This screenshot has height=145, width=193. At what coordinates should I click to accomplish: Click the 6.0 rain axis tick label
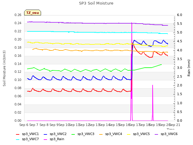tap(179, 15)
